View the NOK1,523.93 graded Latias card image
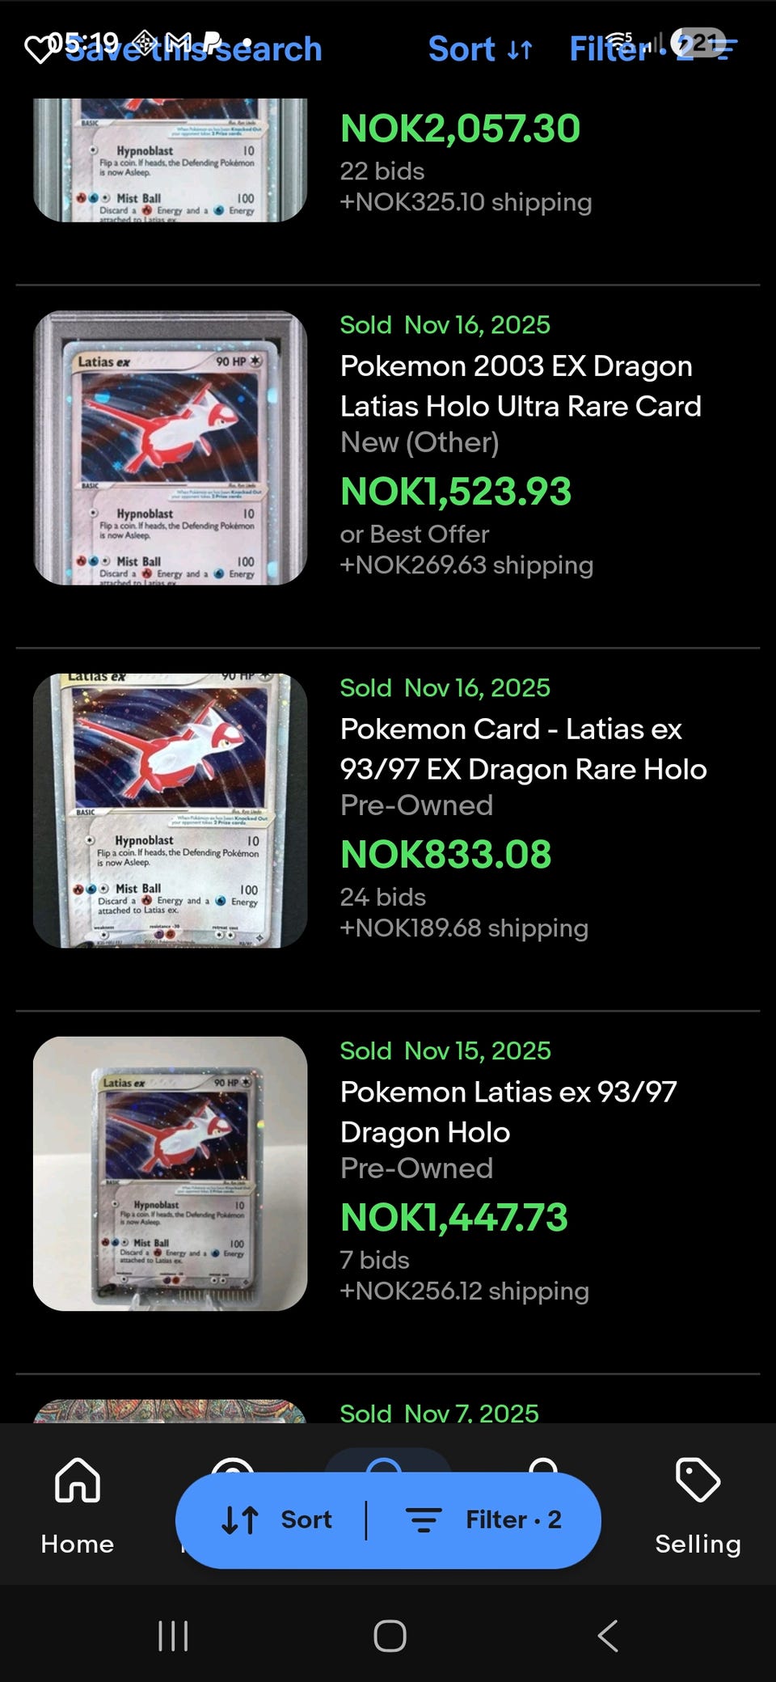Viewport: 776px width, 1682px height. click(x=170, y=448)
